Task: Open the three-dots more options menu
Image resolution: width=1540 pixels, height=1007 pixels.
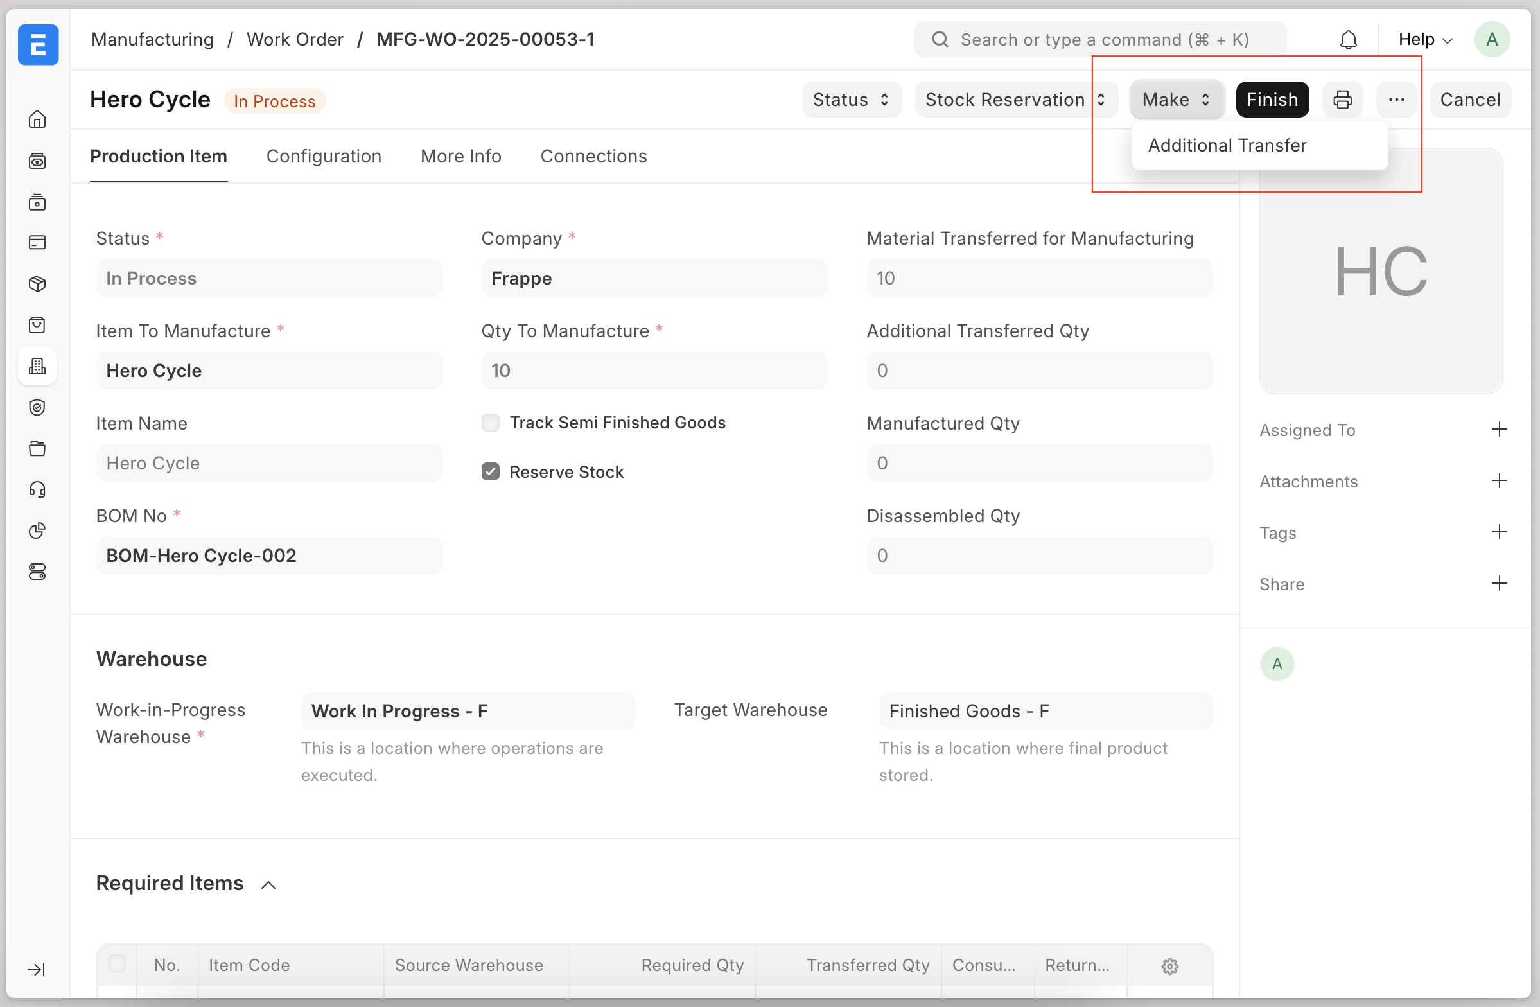Action: 1396,100
